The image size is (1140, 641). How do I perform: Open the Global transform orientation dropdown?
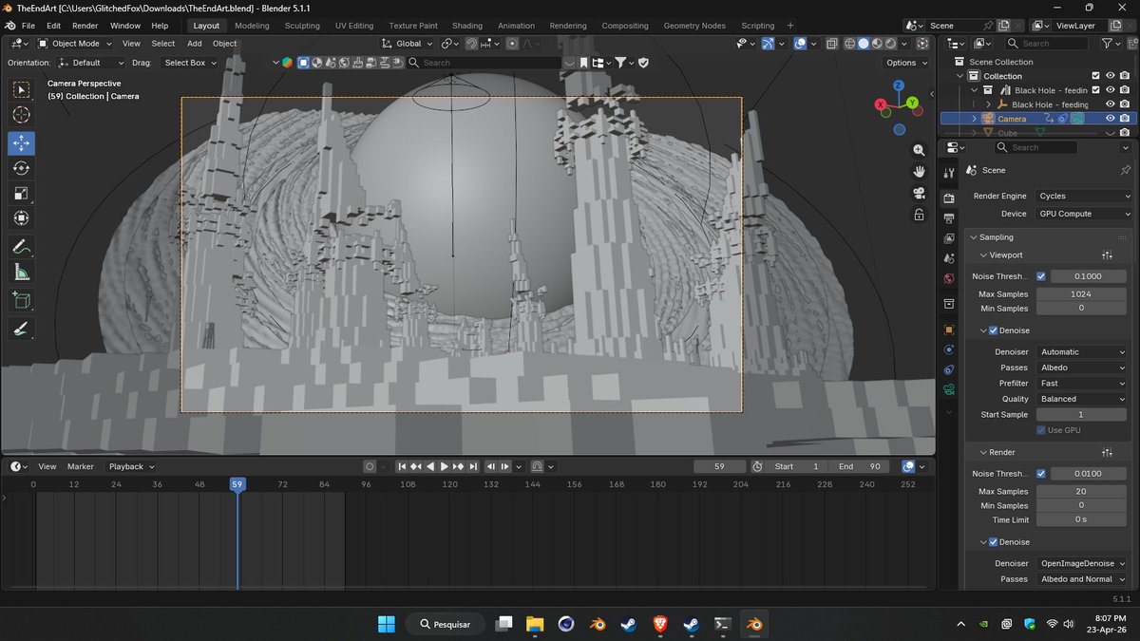tap(408, 44)
